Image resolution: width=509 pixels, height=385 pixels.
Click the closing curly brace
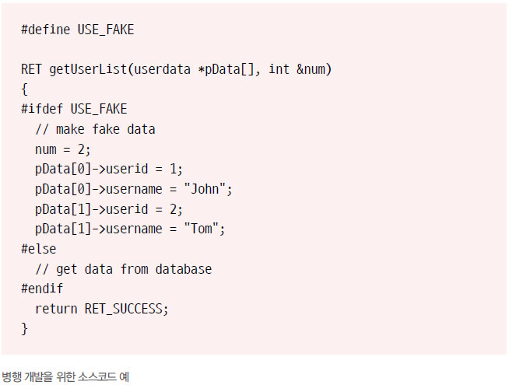[24, 328]
